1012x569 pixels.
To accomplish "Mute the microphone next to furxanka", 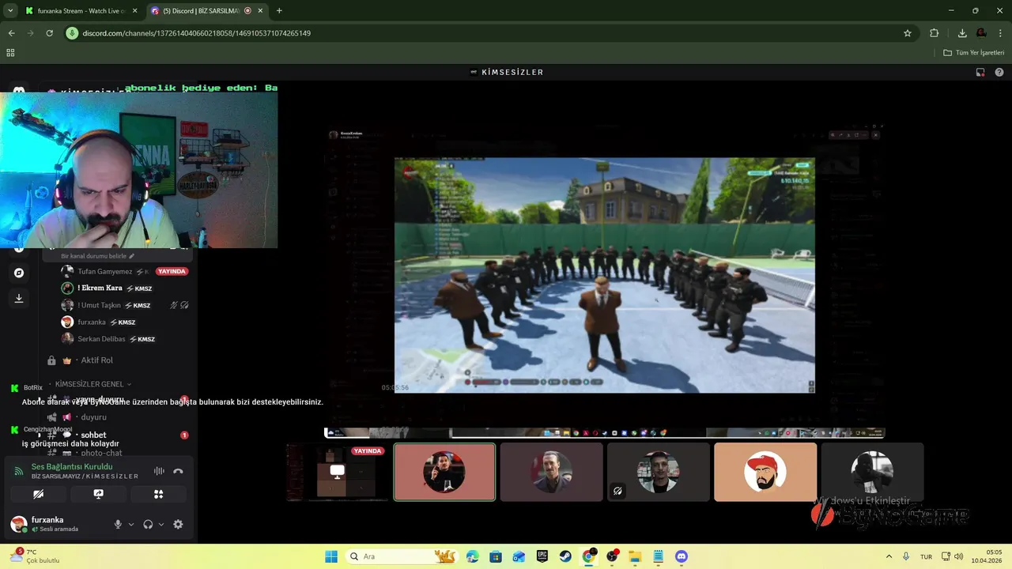I will [x=118, y=524].
